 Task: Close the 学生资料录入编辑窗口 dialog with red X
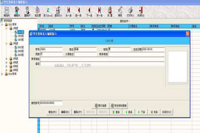188,34
